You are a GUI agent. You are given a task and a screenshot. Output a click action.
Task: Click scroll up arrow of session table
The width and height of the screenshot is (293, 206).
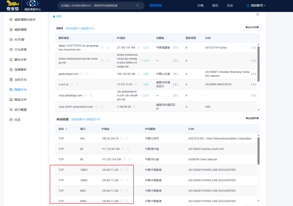[x=259, y=135]
